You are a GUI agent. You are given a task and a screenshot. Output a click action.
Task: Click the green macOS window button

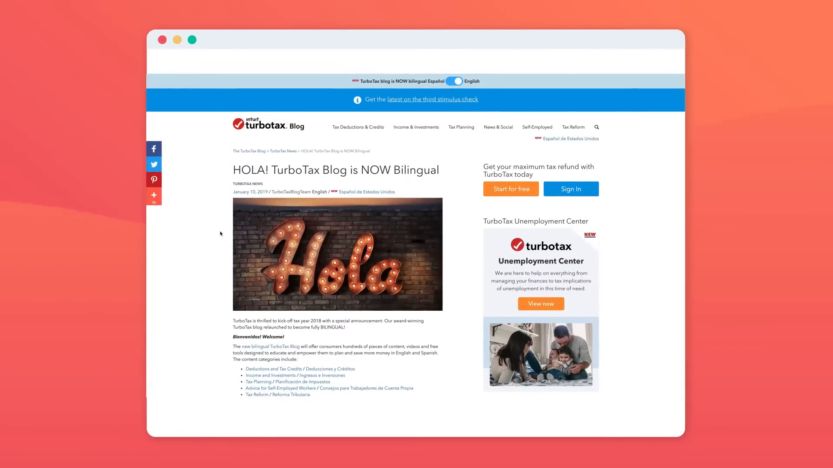click(192, 40)
